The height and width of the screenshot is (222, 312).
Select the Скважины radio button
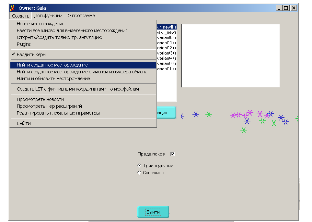[139, 173]
